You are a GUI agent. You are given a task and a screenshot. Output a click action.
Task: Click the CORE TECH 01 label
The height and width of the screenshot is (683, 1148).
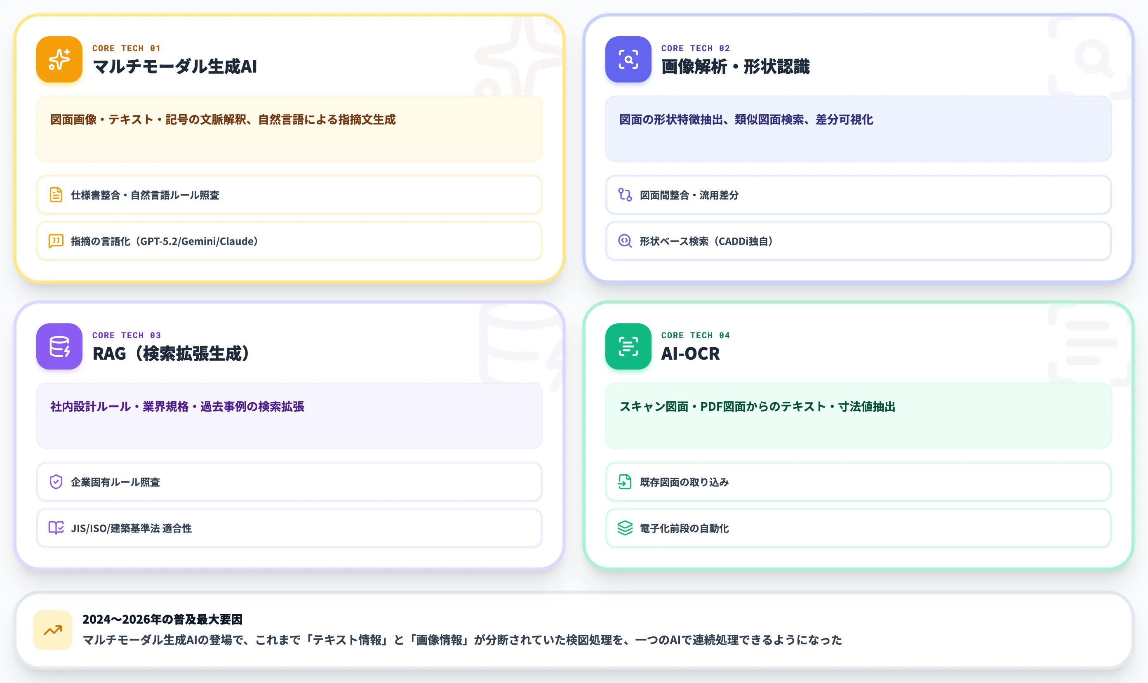[127, 48]
